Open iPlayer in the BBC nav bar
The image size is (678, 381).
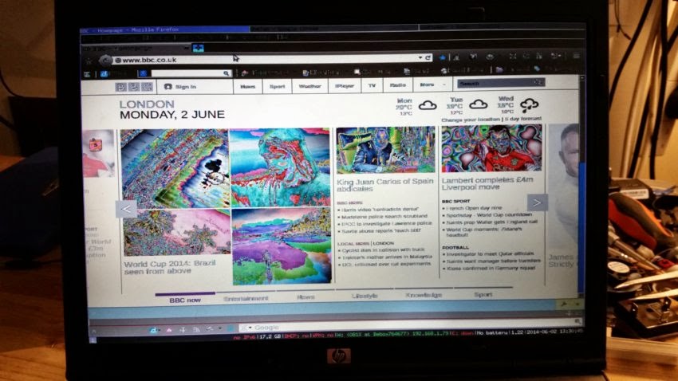pyautogui.click(x=345, y=86)
